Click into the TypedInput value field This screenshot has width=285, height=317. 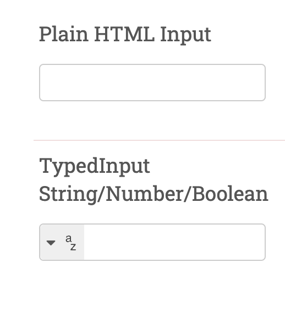pyautogui.click(x=174, y=242)
